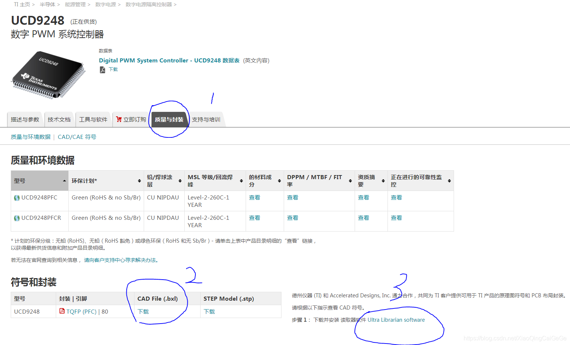Viewport: 570px width, 345px height.
Task: Download the CAD File (.bxl)
Action: (143, 312)
